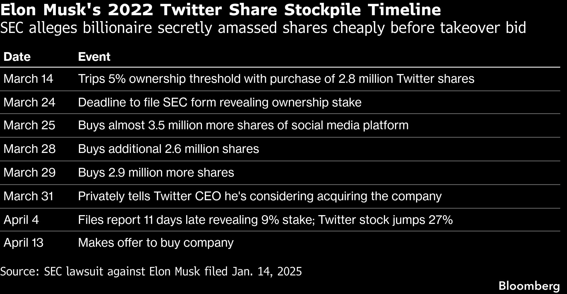Click the 'Deadline to file SEC form' event
The height and width of the screenshot is (294, 567).
pos(220,103)
